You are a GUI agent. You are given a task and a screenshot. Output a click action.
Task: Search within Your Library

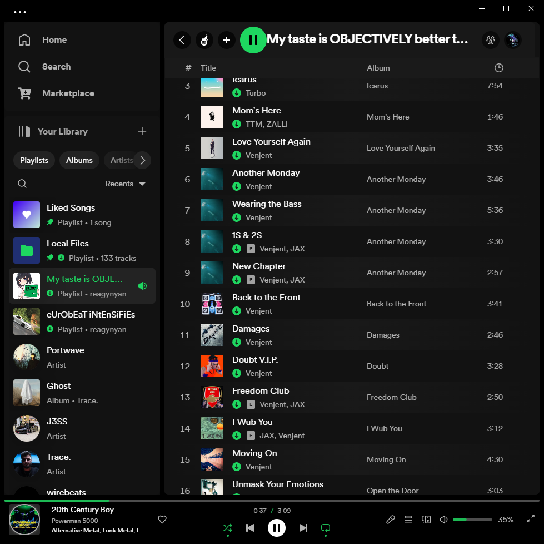[x=22, y=184]
